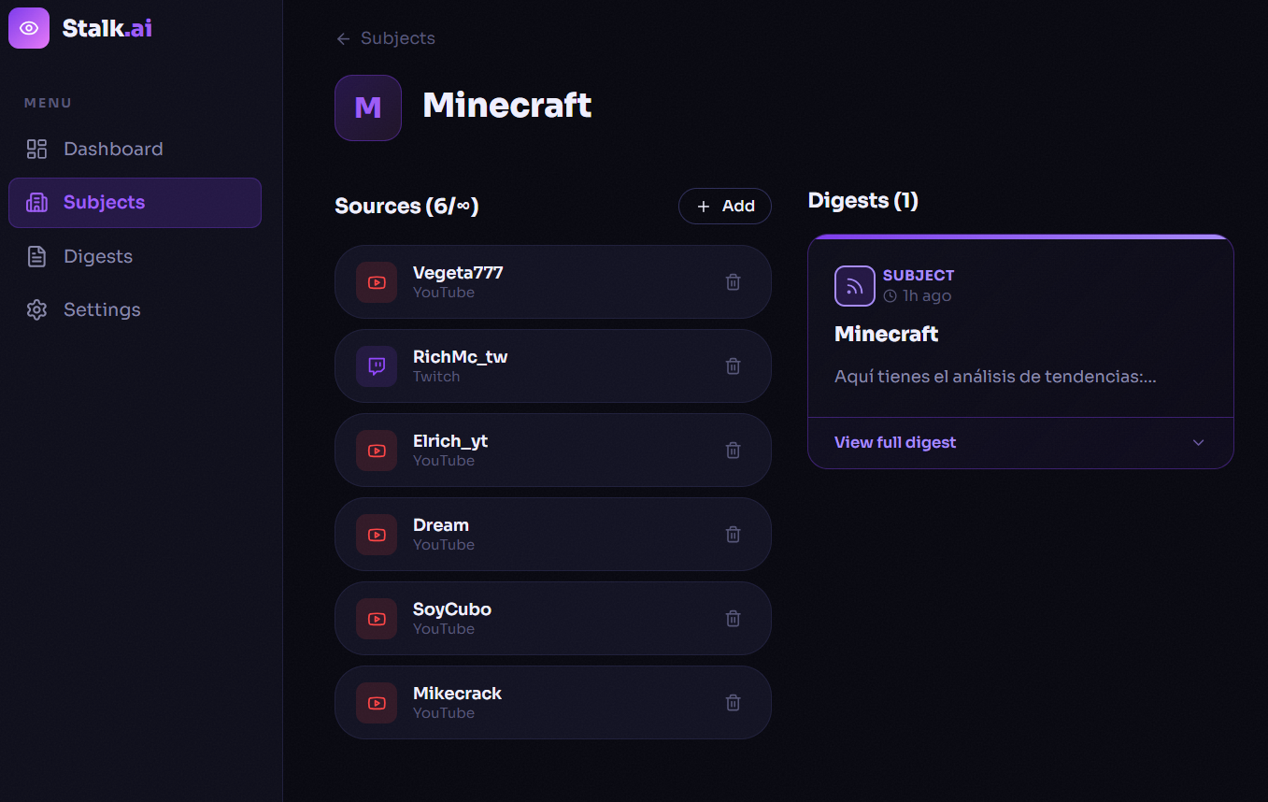Viewport: 1268px width, 802px height.
Task: Select the Subjects sidebar item
Action: (135, 203)
